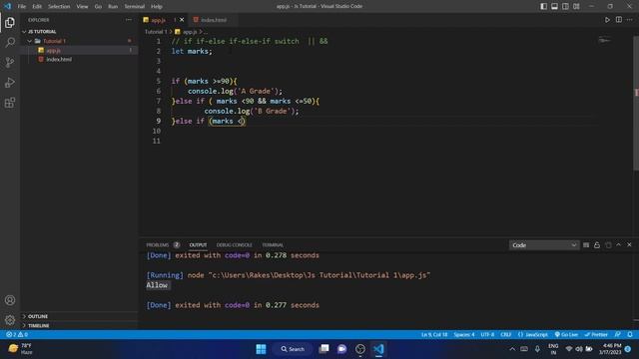Open the output log in editor
This screenshot has height=359, width=639.
point(608,245)
